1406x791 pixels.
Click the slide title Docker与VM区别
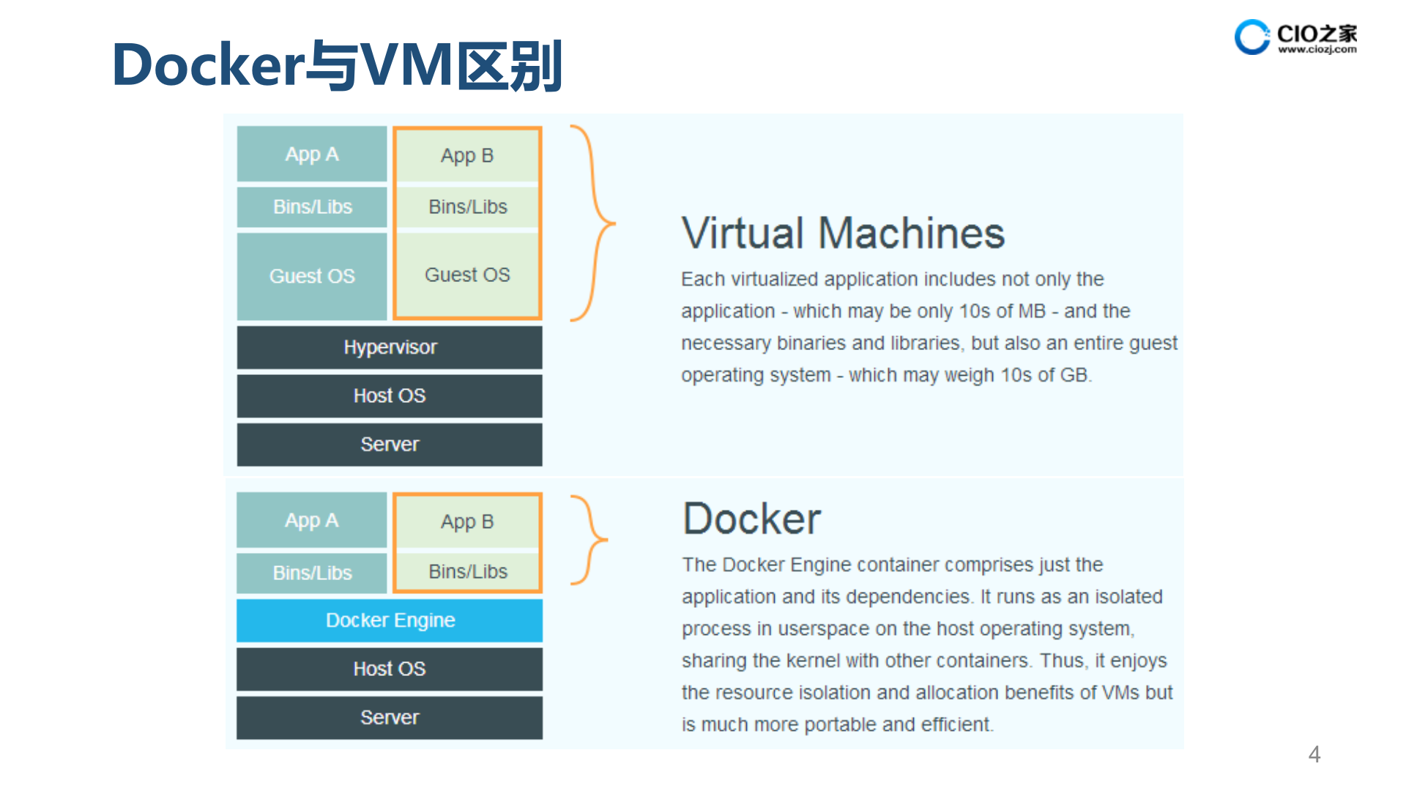tap(337, 67)
